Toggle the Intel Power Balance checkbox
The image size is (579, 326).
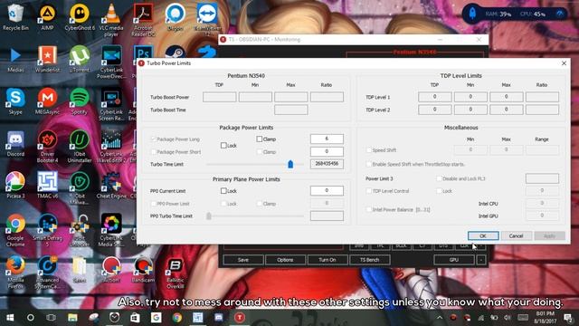[x=368, y=209]
